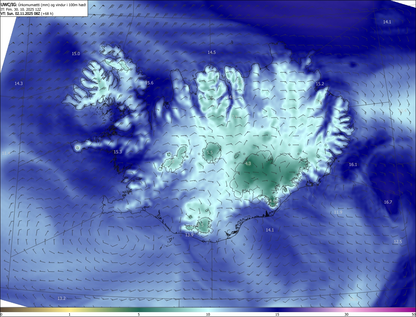416x317 pixels.
Task: Click the green colorbar segment above tick 5
Action: point(139,310)
